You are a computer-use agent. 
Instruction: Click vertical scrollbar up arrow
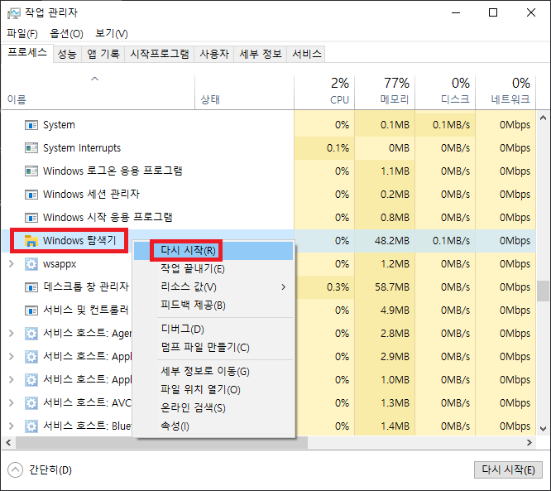pos(543,118)
